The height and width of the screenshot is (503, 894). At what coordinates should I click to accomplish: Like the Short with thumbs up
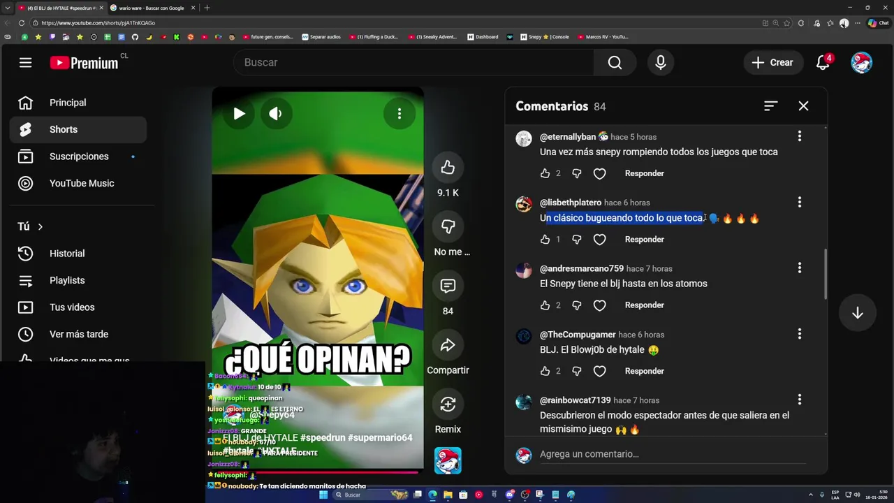click(448, 167)
